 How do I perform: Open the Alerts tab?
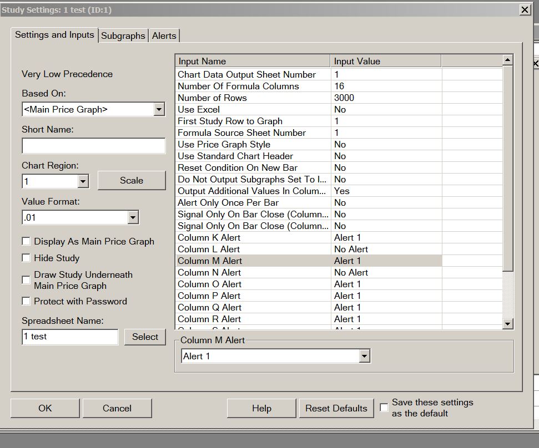coord(164,35)
